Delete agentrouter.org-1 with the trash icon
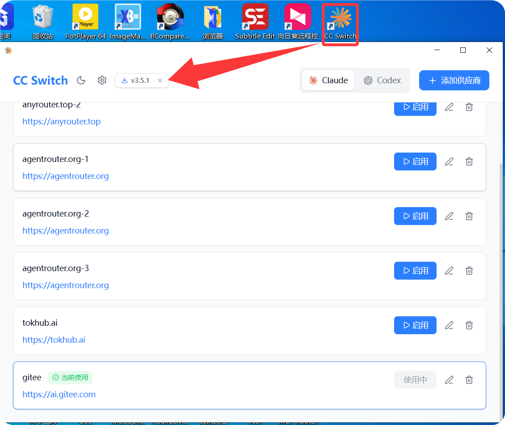The width and height of the screenshot is (505, 425). click(469, 161)
